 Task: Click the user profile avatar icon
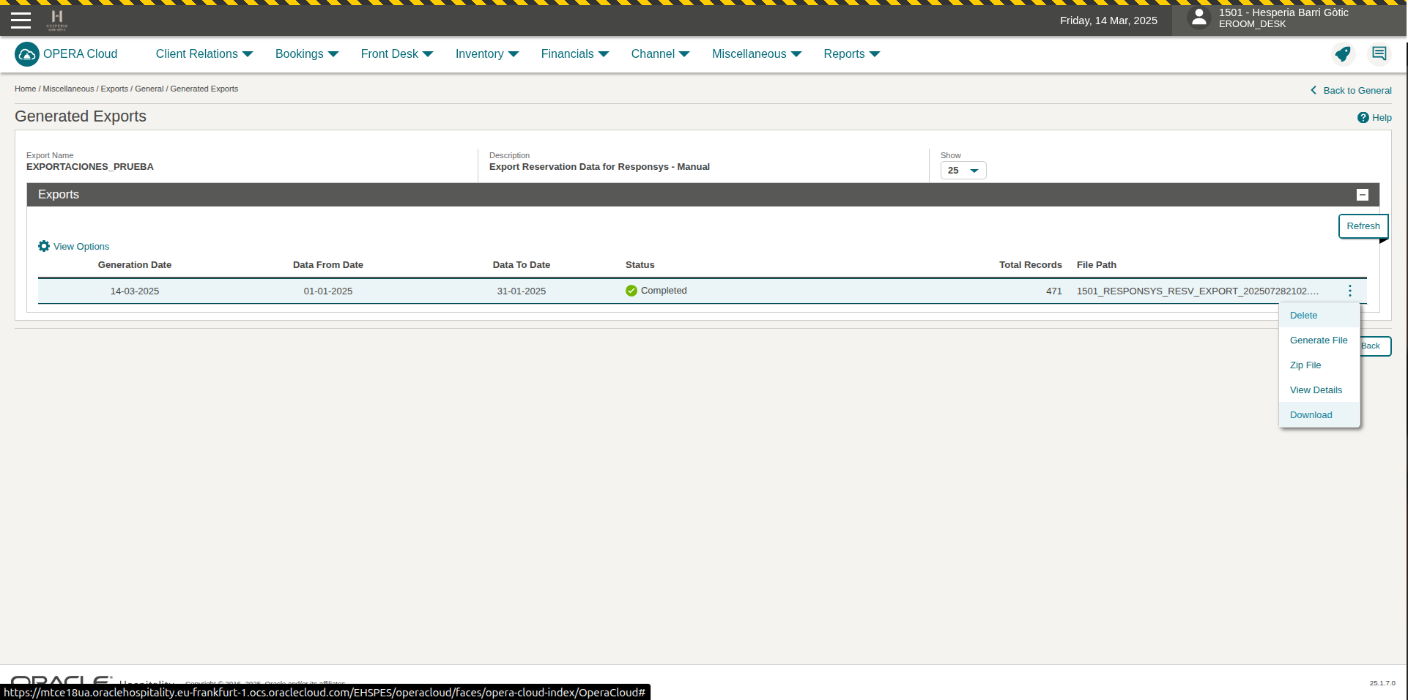coord(1198,18)
